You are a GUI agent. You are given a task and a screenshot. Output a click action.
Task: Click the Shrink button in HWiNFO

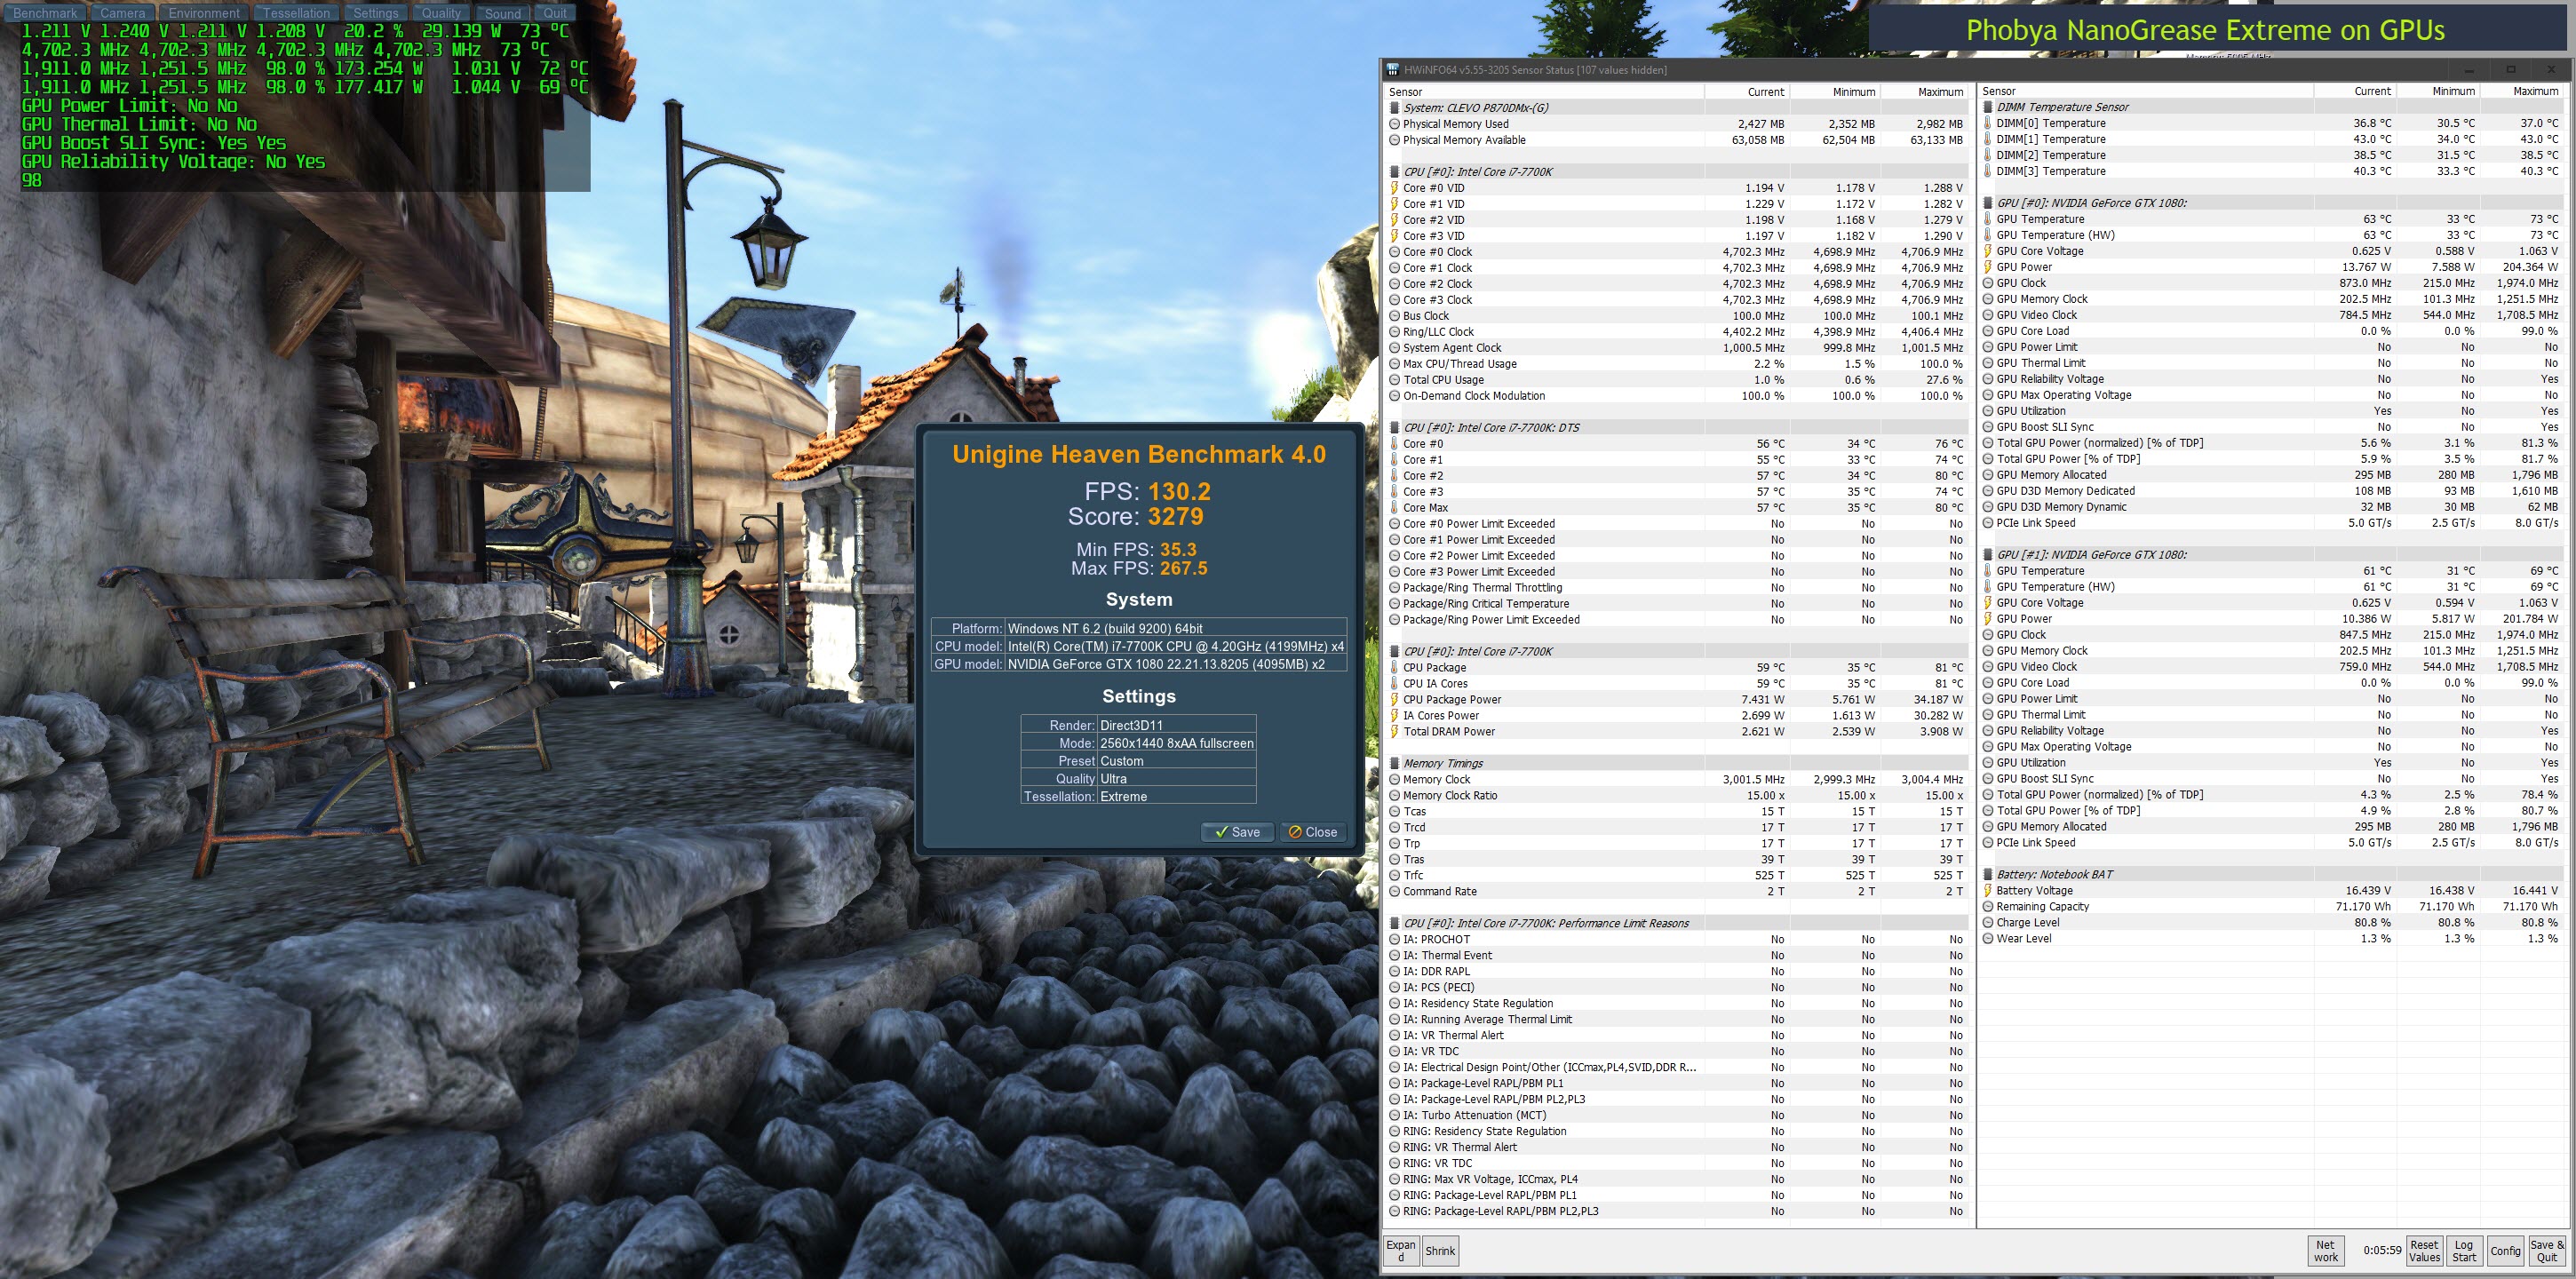(1440, 1251)
